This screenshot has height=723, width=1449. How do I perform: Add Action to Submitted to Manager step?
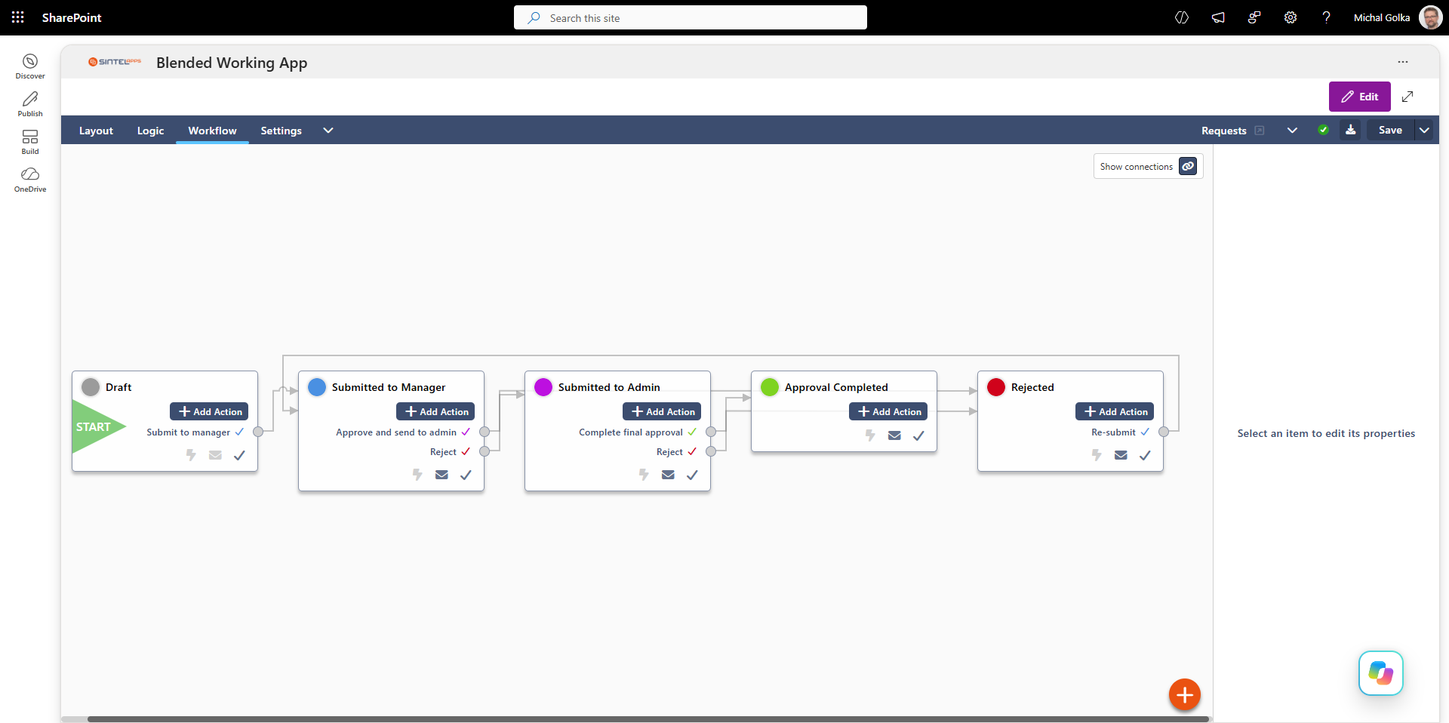pyautogui.click(x=435, y=411)
